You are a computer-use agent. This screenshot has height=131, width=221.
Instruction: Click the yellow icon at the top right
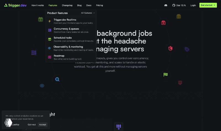click(x=178, y=17)
